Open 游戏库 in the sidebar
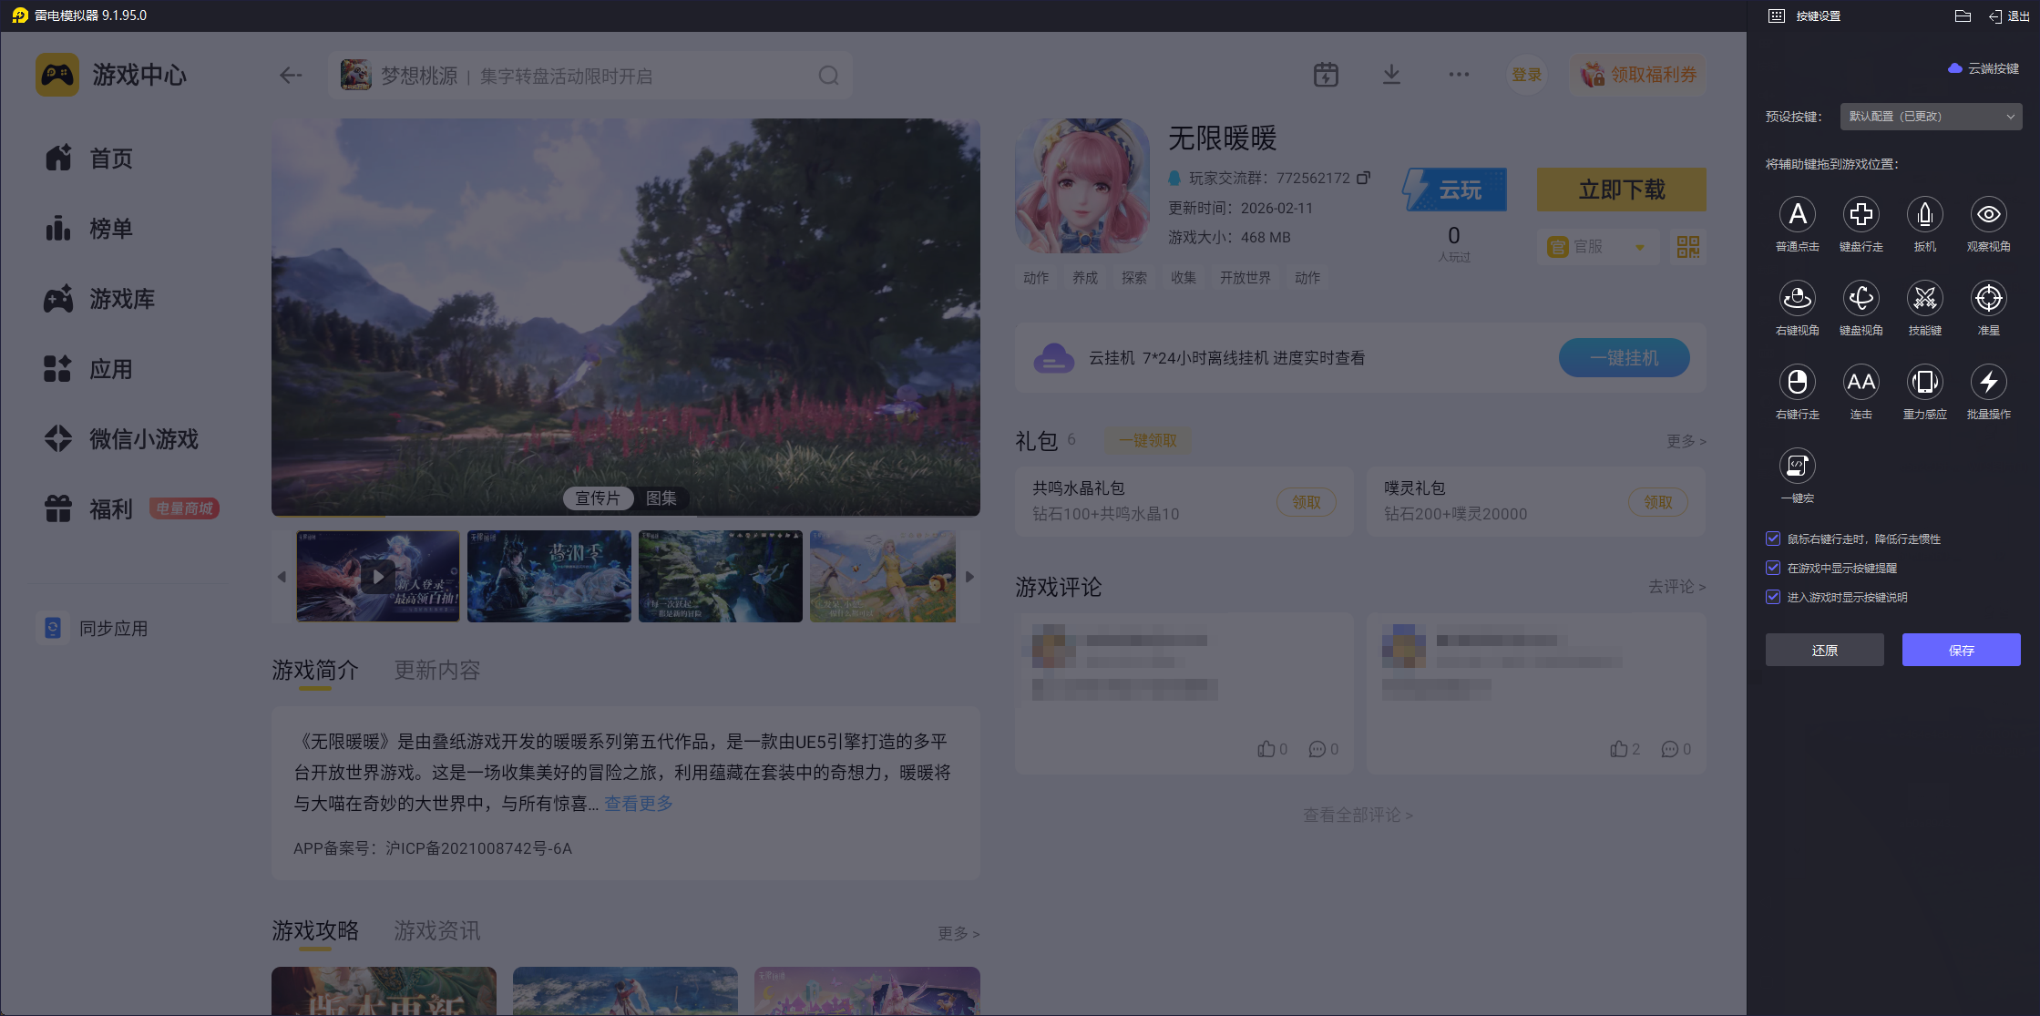 click(121, 299)
